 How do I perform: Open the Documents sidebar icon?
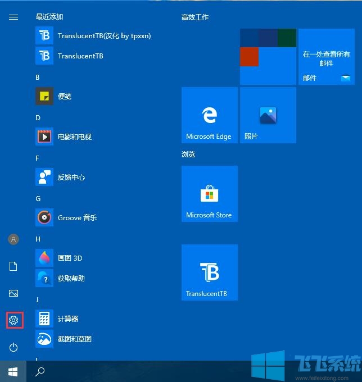pyautogui.click(x=13, y=266)
